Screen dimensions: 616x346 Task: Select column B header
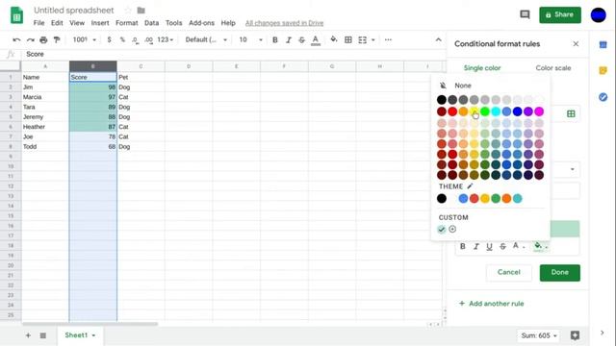click(93, 66)
